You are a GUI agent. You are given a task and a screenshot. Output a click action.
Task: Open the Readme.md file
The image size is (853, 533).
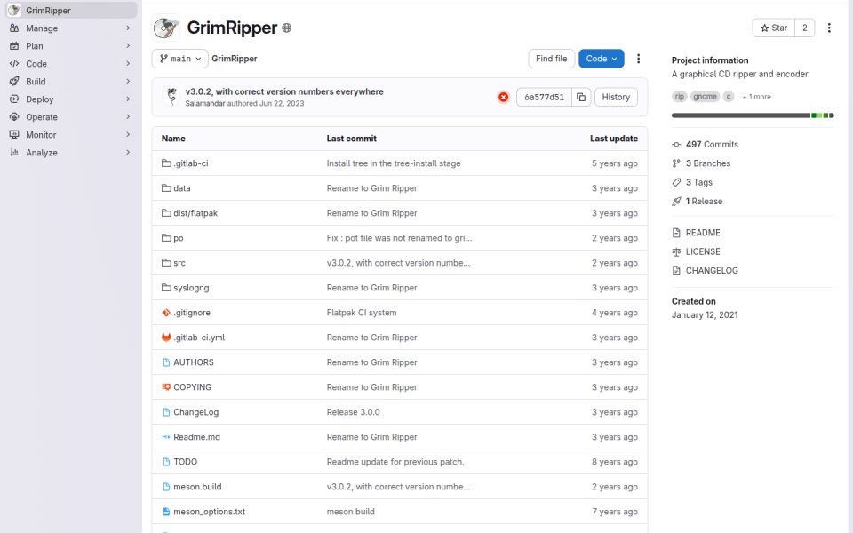coord(197,437)
